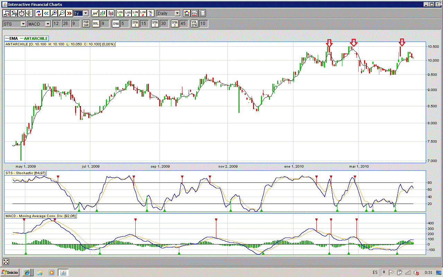Click the ES language indicator
Image resolution: width=443 pixels, height=277 pixels.
(x=375, y=272)
